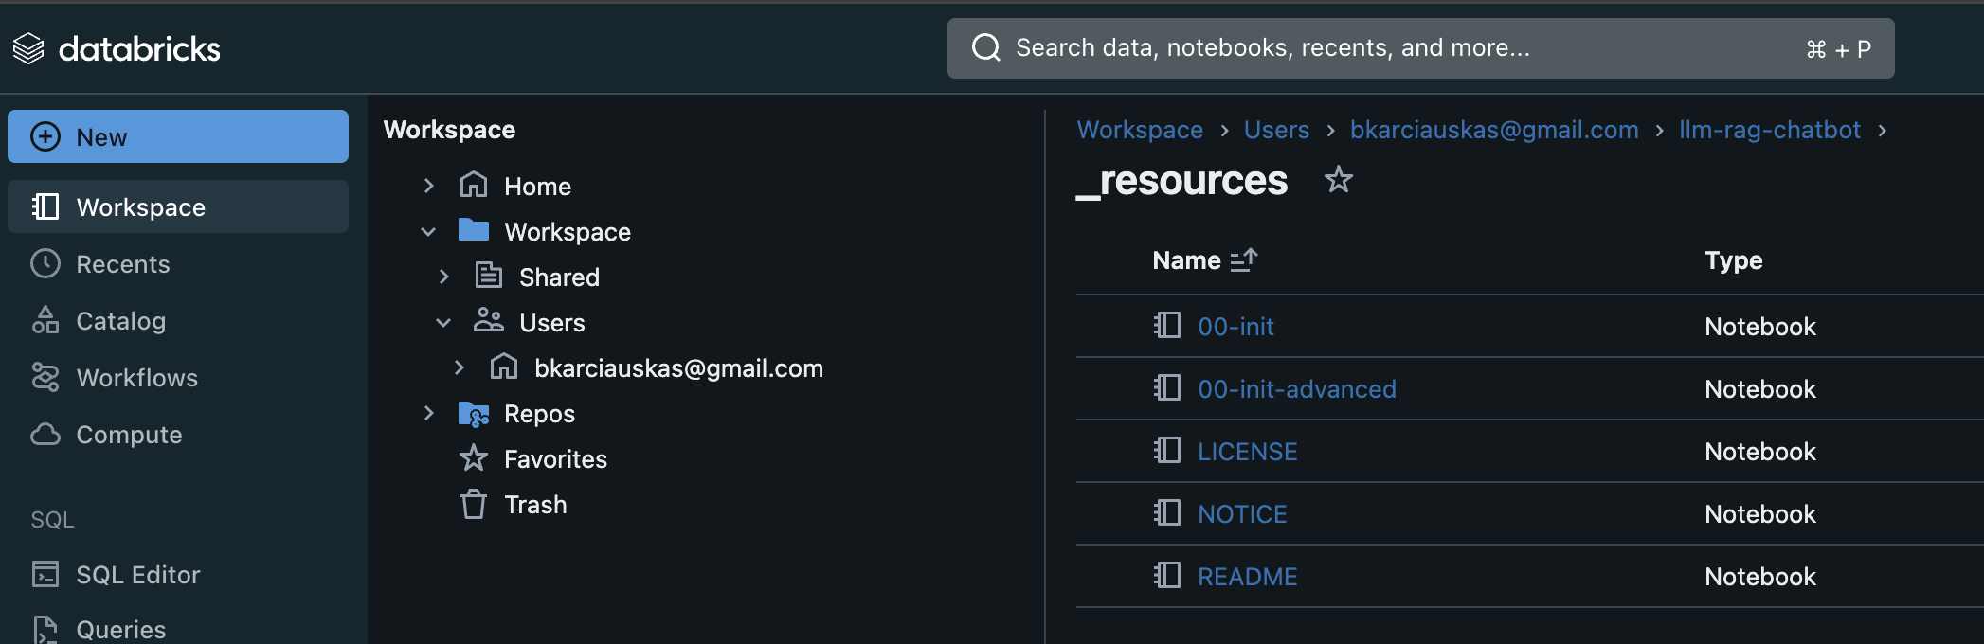Collapse the Users tree node
The width and height of the screenshot is (1984, 644).
tap(443, 323)
